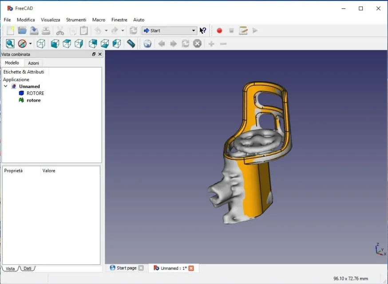Image resolution: width=388 pixels, height=284 pixels.
Task: Switch to the Dati properties tab
Action: click(28, 268)
